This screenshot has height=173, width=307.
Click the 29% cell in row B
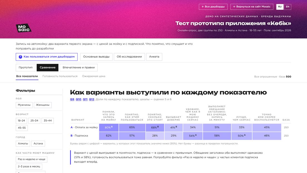click(174, 136)
